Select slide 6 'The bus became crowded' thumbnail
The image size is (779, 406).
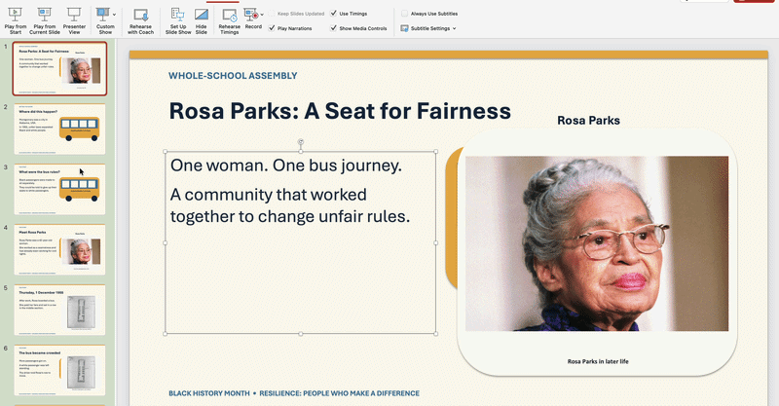coord(59,370)
